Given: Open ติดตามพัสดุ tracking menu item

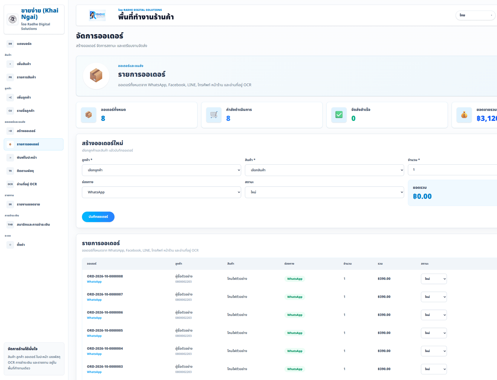Looking at the screenshot, I should coord(34,171).
